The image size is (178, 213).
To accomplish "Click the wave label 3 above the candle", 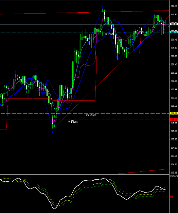I will (36, 70).
